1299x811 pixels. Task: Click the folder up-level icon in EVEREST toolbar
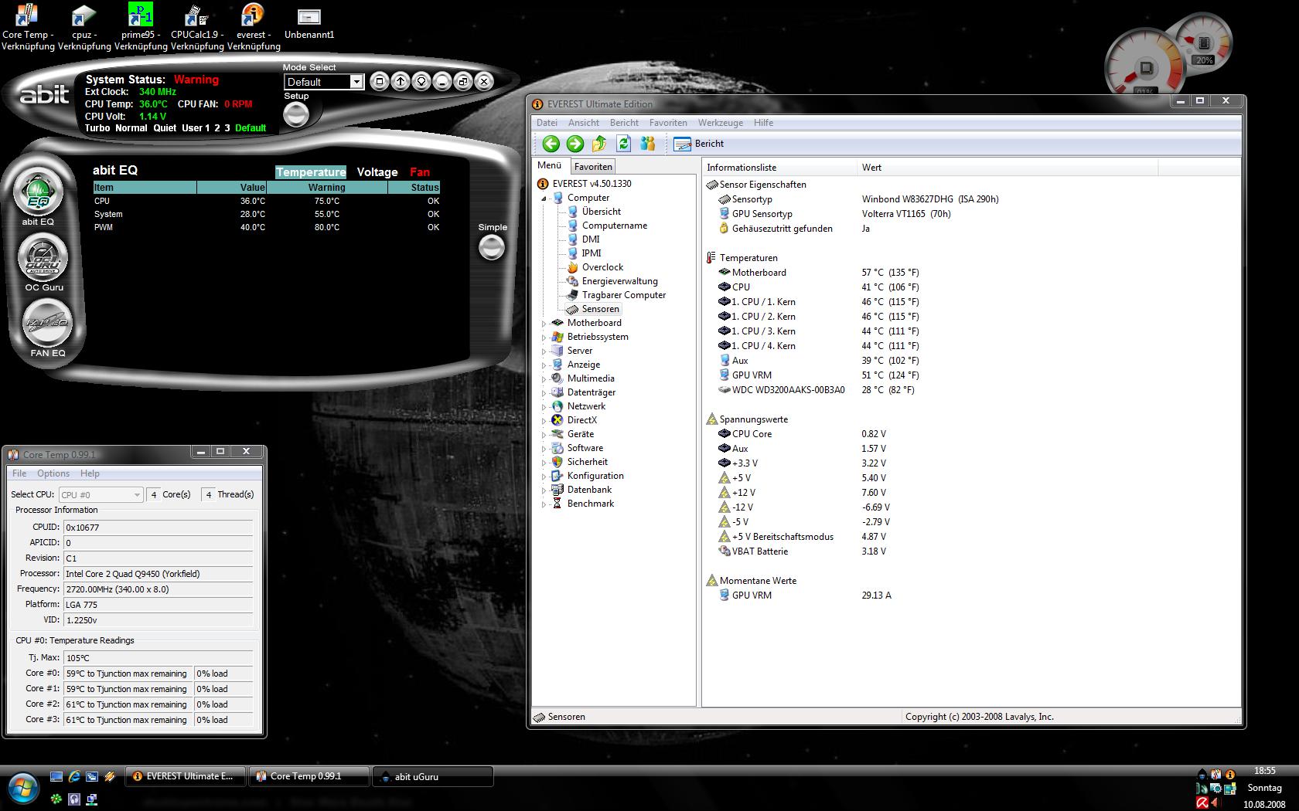[599, 144]
